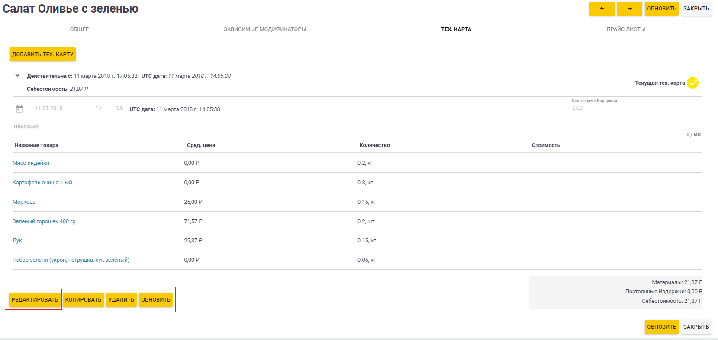Click the РЕДАКТИРОВАТЬ button

coord(35,299)
